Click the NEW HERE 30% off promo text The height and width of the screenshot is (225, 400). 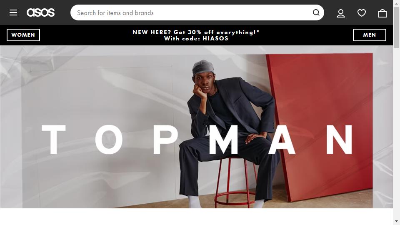tap(196, 32)
